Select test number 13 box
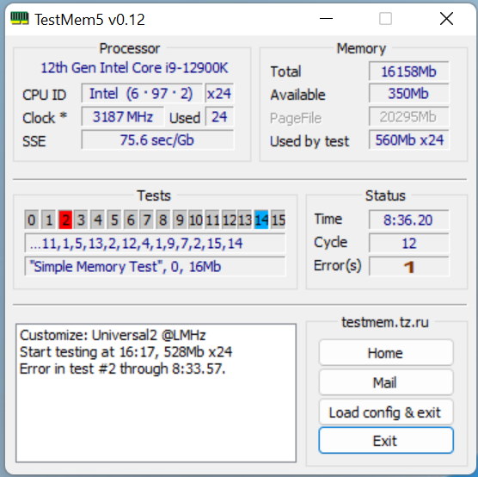This screenshot has height=477, width=478. click(x=245, y=220)
